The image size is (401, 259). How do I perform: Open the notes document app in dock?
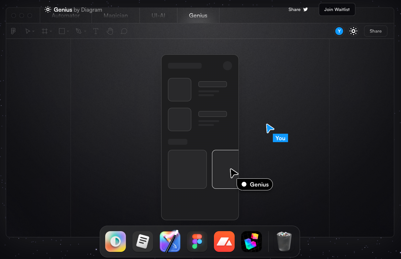point(143,242)
